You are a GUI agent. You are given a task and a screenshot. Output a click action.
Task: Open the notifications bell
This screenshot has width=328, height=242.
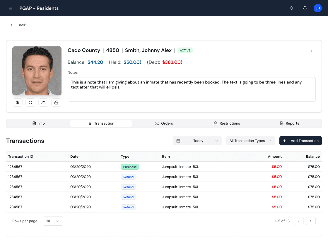click(305, 8)
